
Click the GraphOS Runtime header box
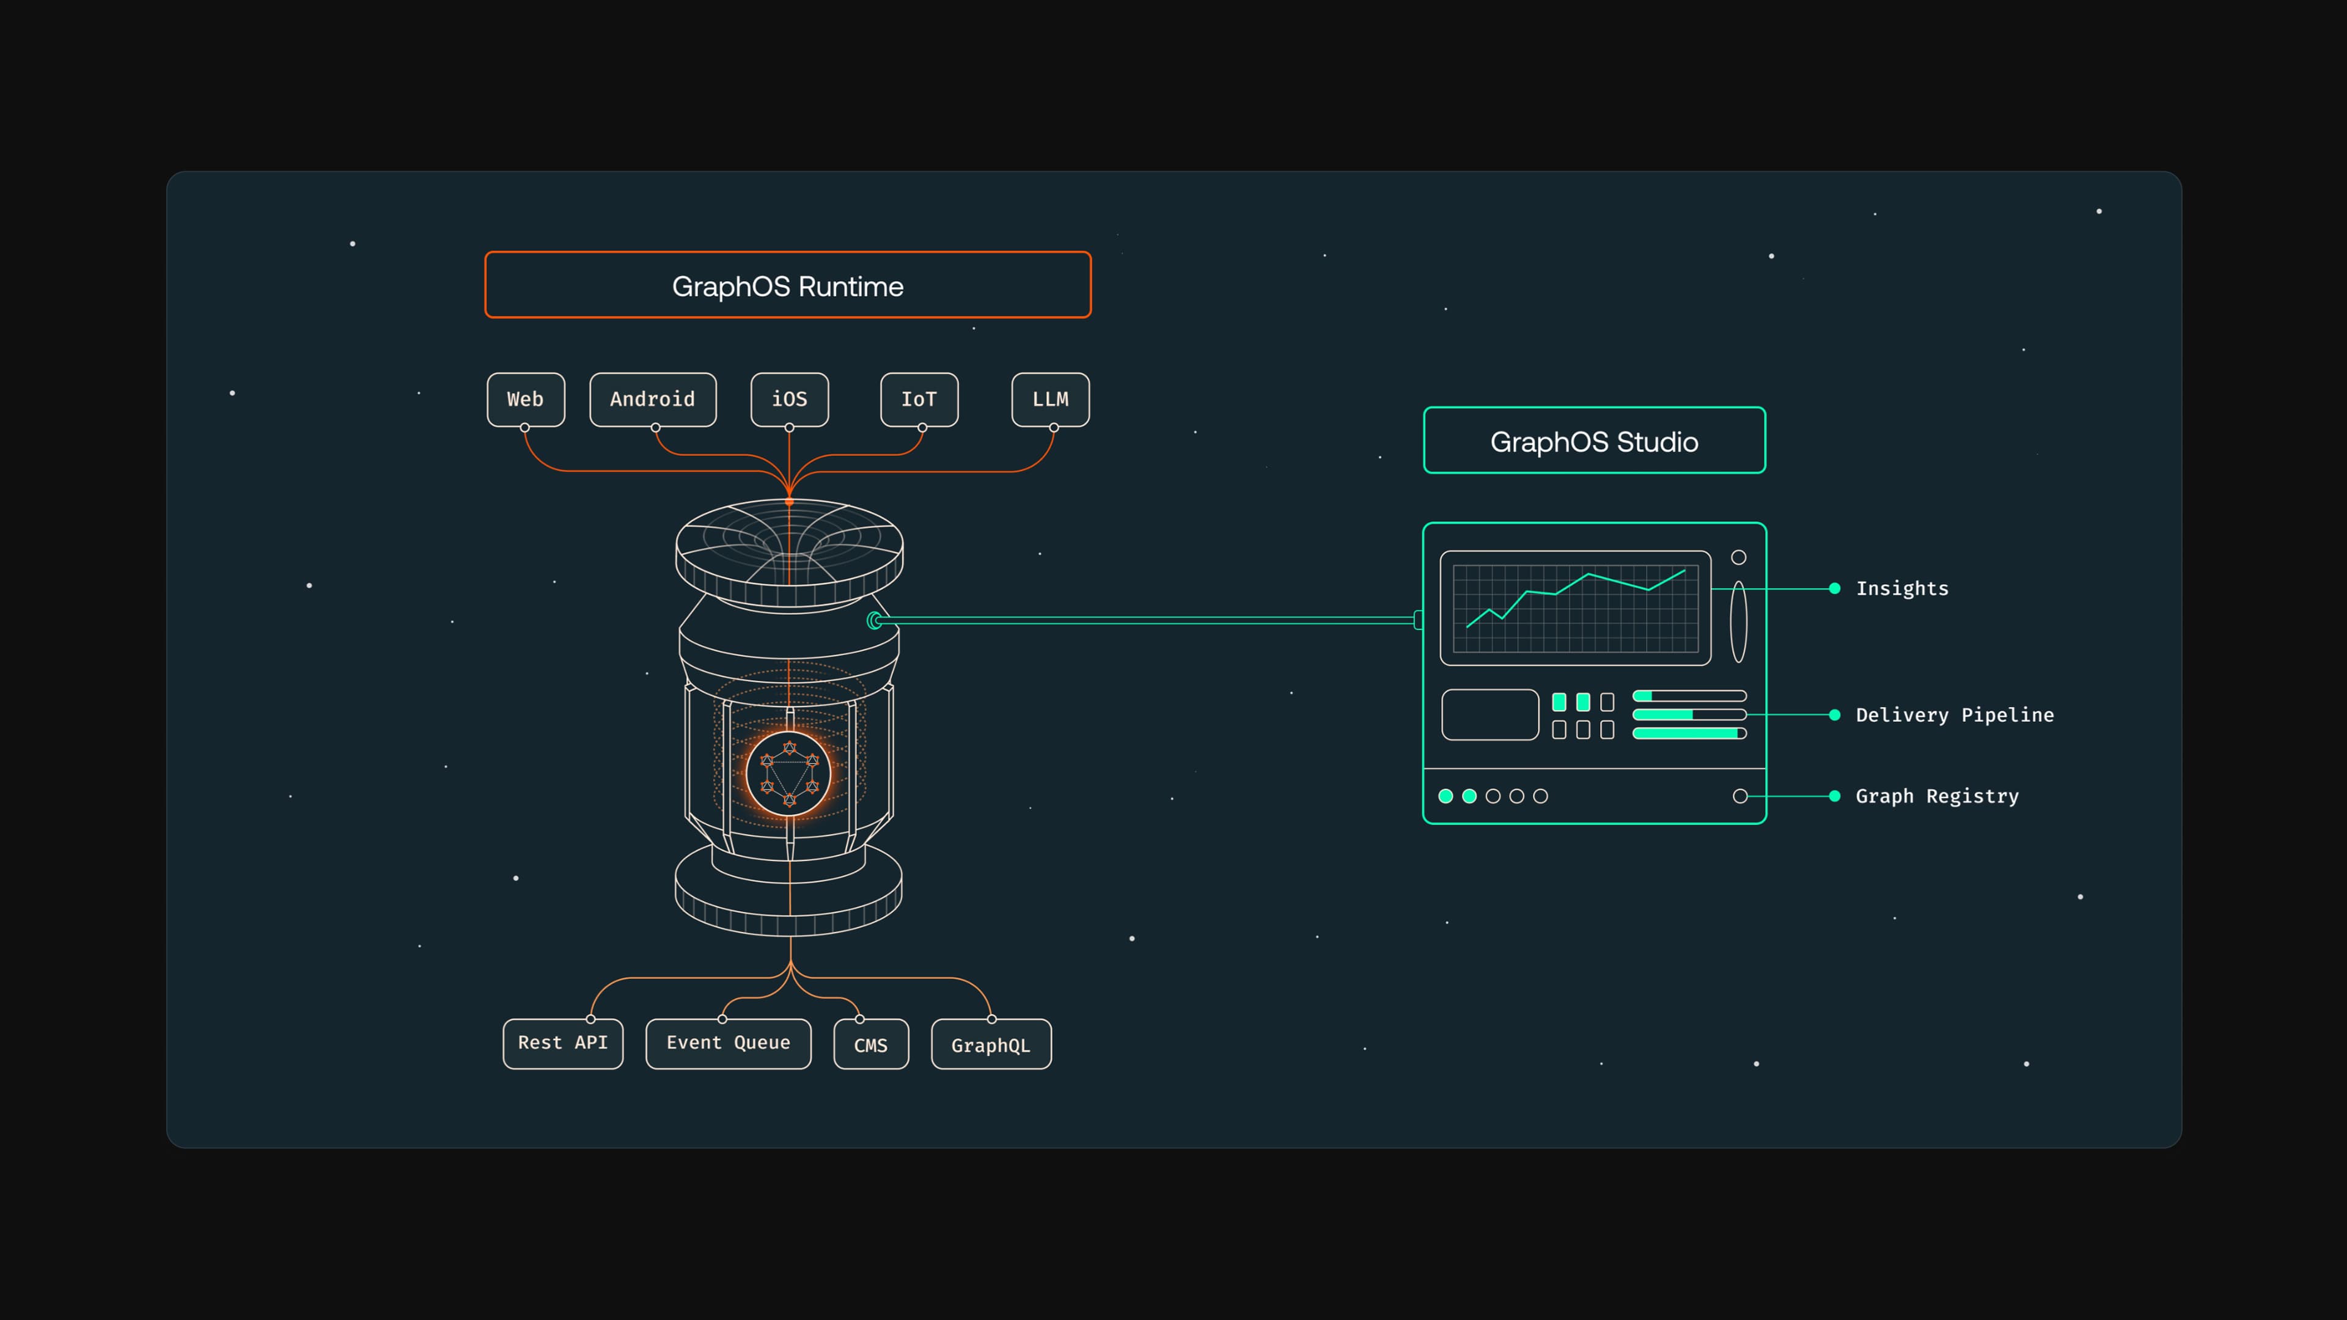click(788, 285)
